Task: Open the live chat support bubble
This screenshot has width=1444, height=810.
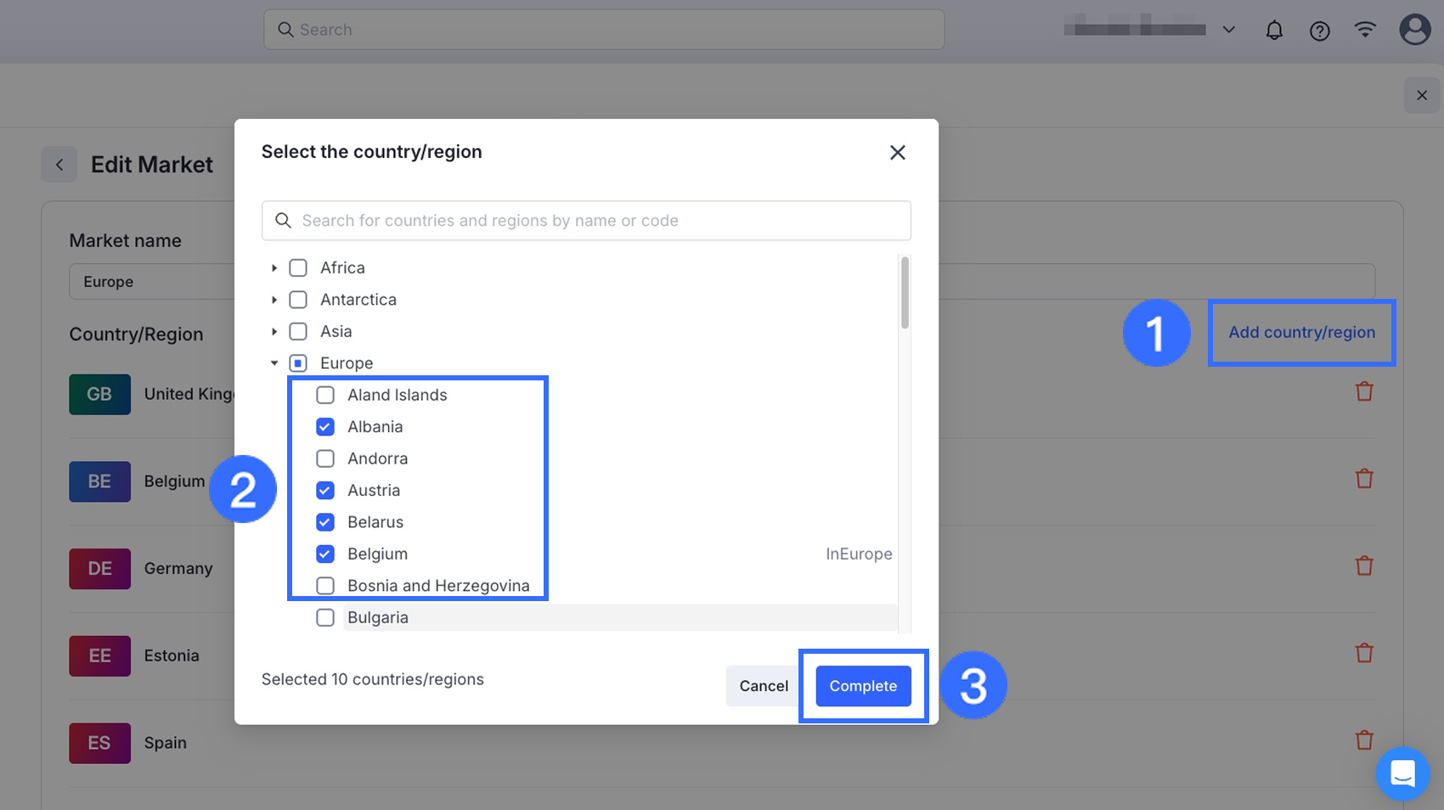Action: click(1402, 773)
